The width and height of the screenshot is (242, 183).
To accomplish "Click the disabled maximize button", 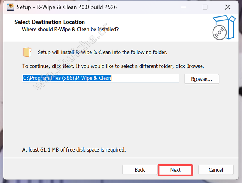I will (205, 7).
